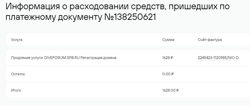Select the "Итого" row label
This screenshot has width=250, height=106.
[x=16, y=91]
